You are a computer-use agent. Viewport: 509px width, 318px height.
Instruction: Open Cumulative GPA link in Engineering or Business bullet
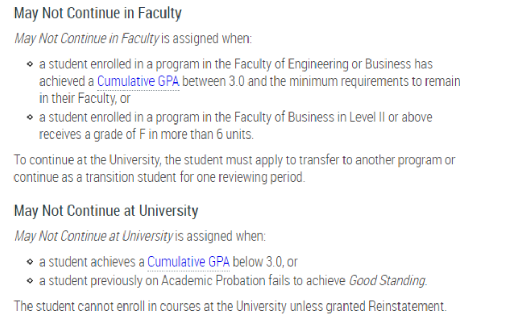point(137,81)
